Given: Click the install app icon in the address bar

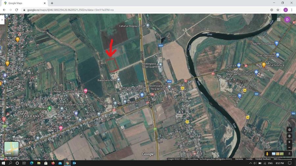Looking at the screenshot, I should point(272,10).
